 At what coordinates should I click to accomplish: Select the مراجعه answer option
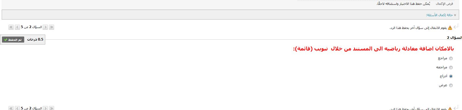[x=451, y=67]
